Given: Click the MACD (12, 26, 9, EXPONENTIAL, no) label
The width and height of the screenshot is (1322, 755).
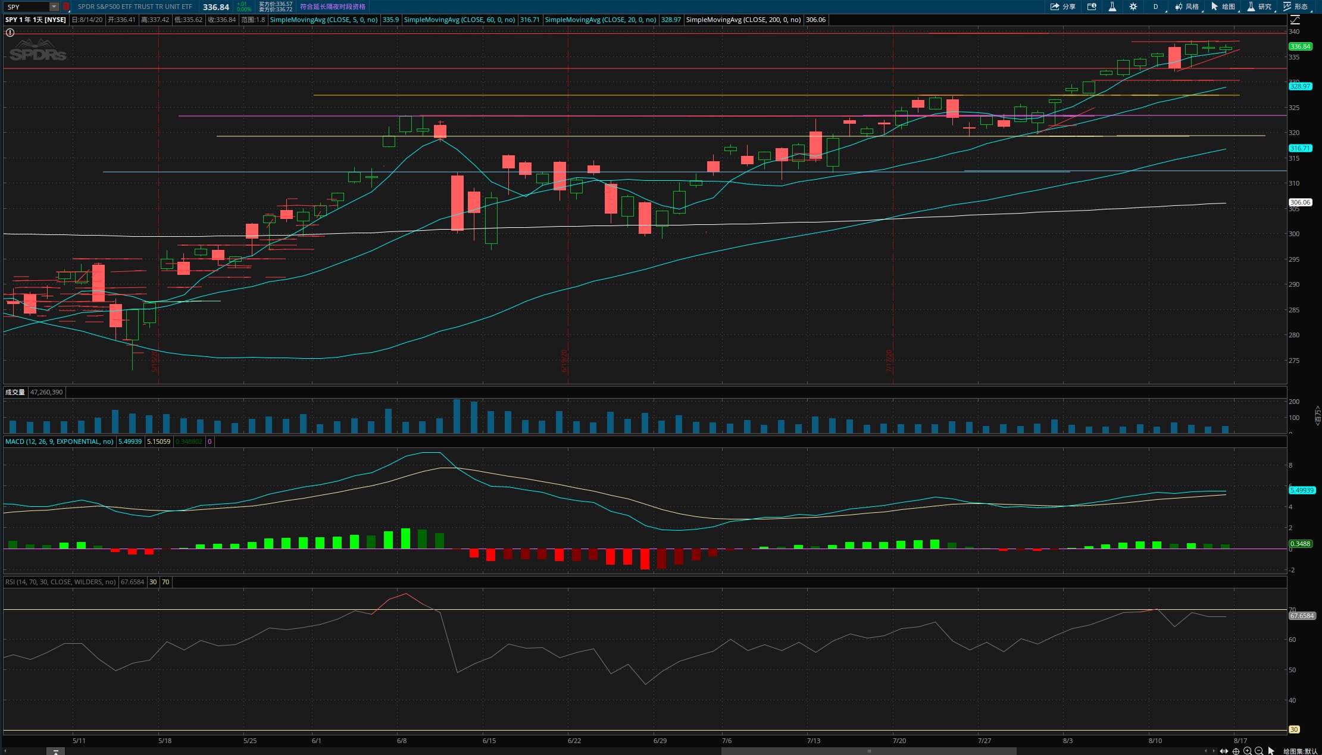Looking at the screenshot, I should (60, 441).
